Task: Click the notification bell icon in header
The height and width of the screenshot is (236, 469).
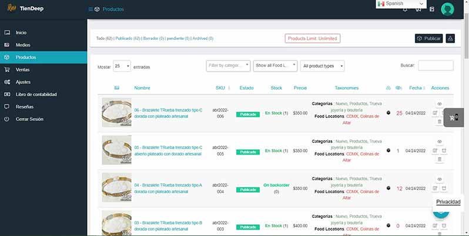Action: [405, 9]
